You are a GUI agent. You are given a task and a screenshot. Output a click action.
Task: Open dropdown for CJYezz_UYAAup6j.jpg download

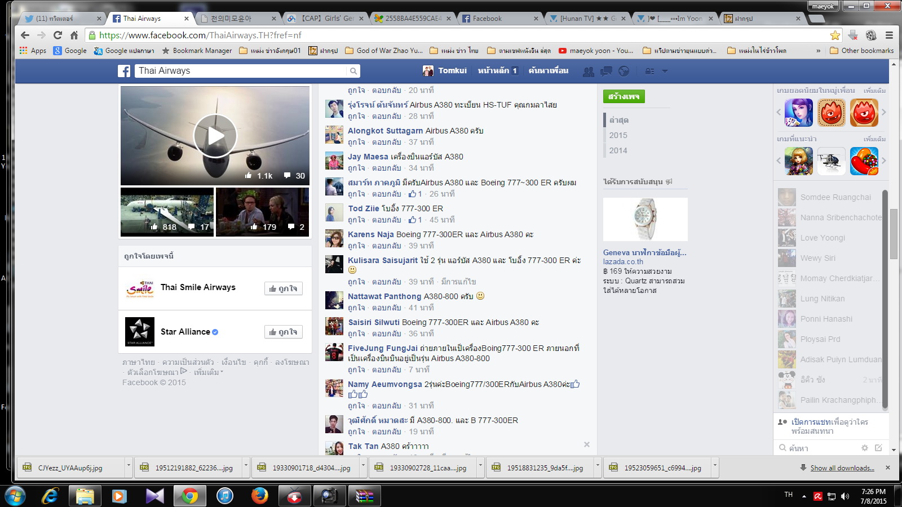(x=129, y=467)
